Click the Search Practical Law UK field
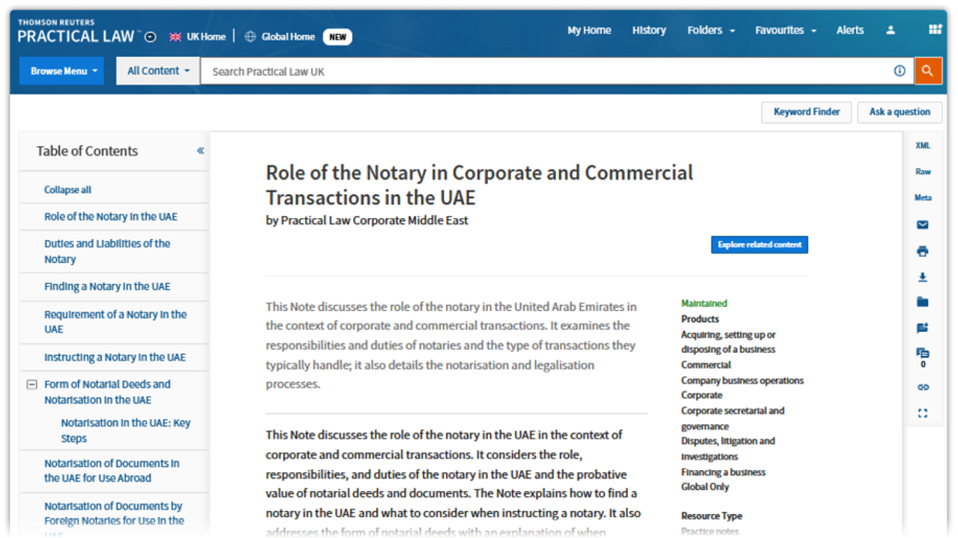The image size is (958, 538). [x=546, y=72]
